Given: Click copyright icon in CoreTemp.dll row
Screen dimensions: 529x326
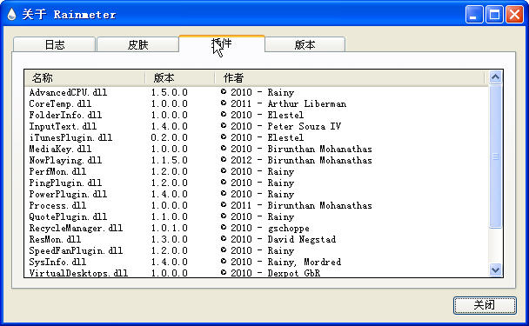Looking at the screenshot, I should (x=224, y=103).
